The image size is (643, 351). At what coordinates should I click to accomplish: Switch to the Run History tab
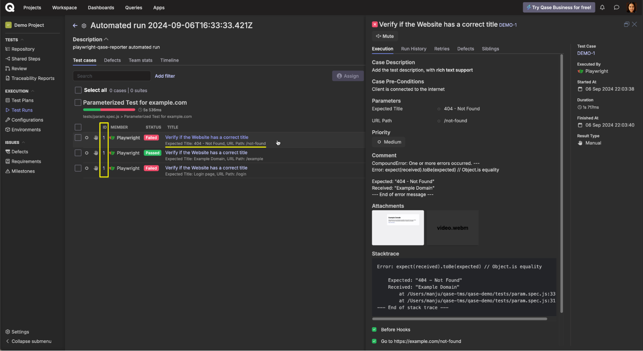(x=414, y=48)
